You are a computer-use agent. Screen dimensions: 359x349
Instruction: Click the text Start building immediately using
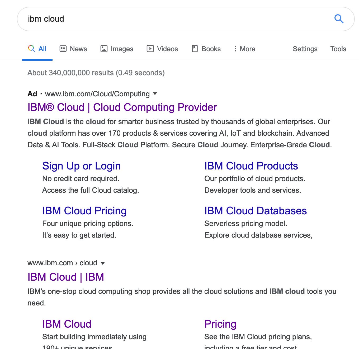coord(94,337)
